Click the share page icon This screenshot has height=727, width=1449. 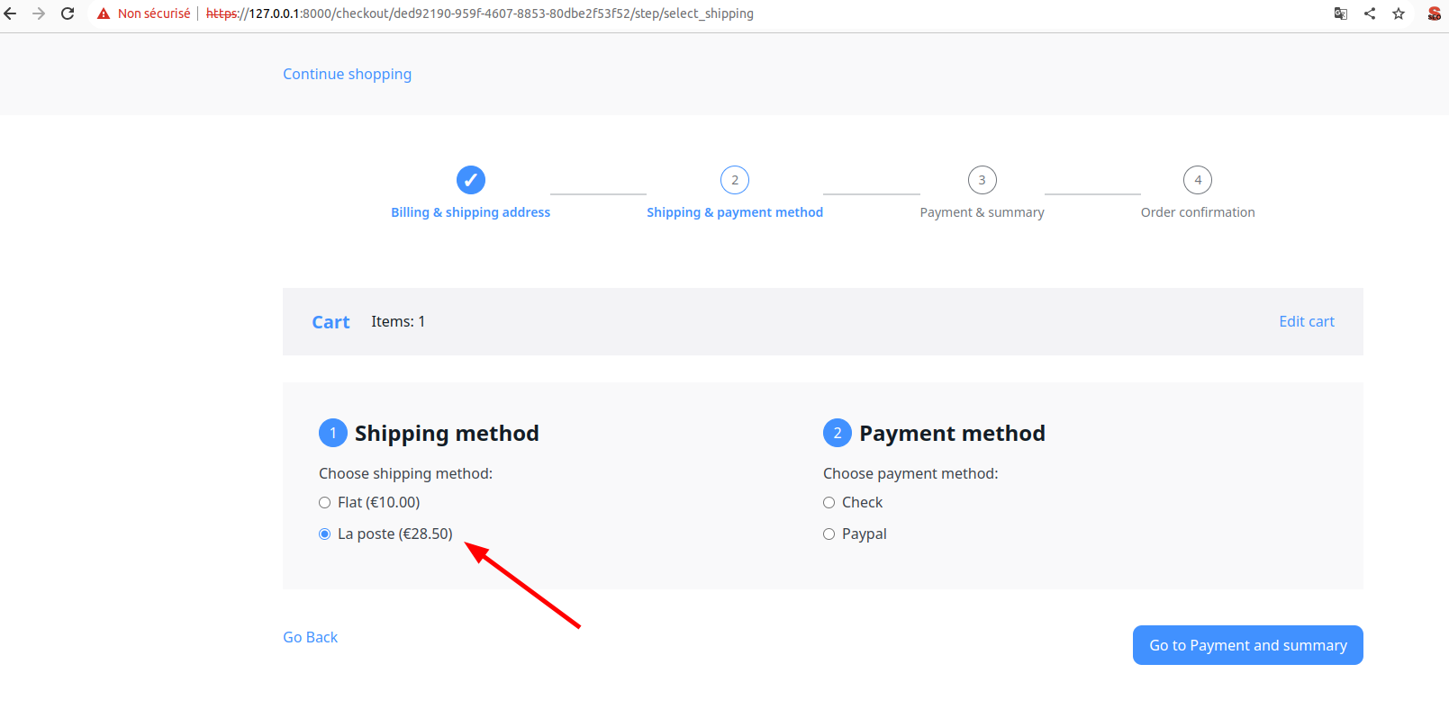point(1370,13)
